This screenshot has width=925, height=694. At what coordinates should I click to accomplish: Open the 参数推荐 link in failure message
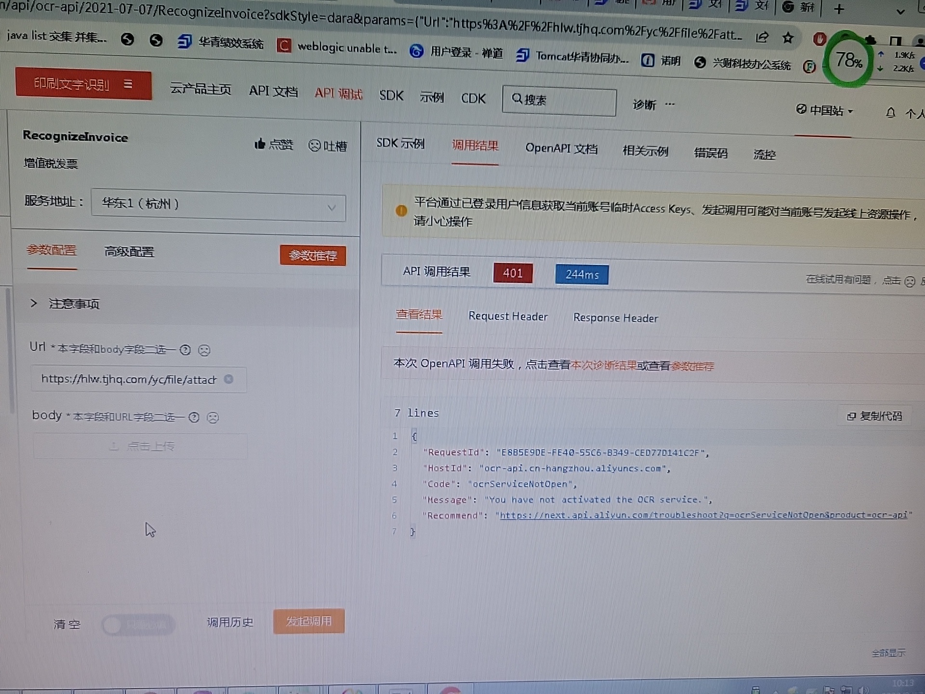pos(692,367)
